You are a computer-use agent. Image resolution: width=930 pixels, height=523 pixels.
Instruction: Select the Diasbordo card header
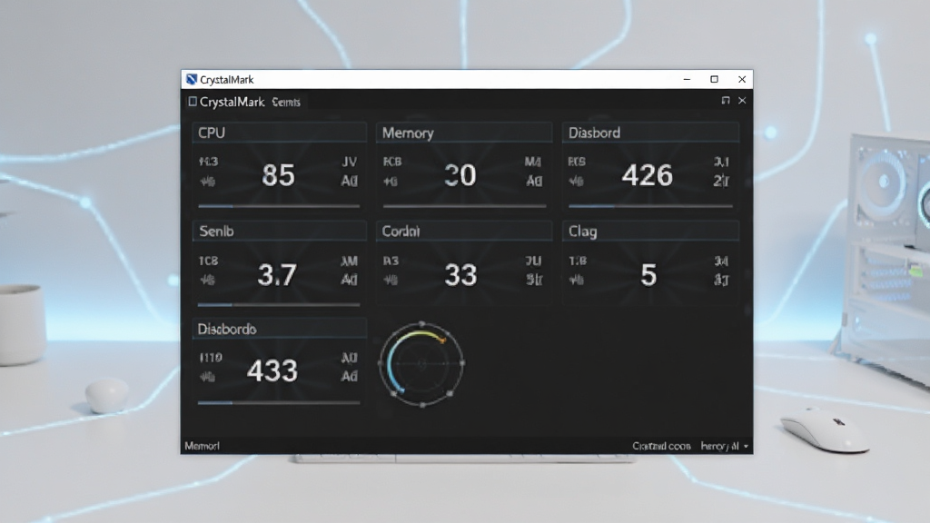(279, 329)
